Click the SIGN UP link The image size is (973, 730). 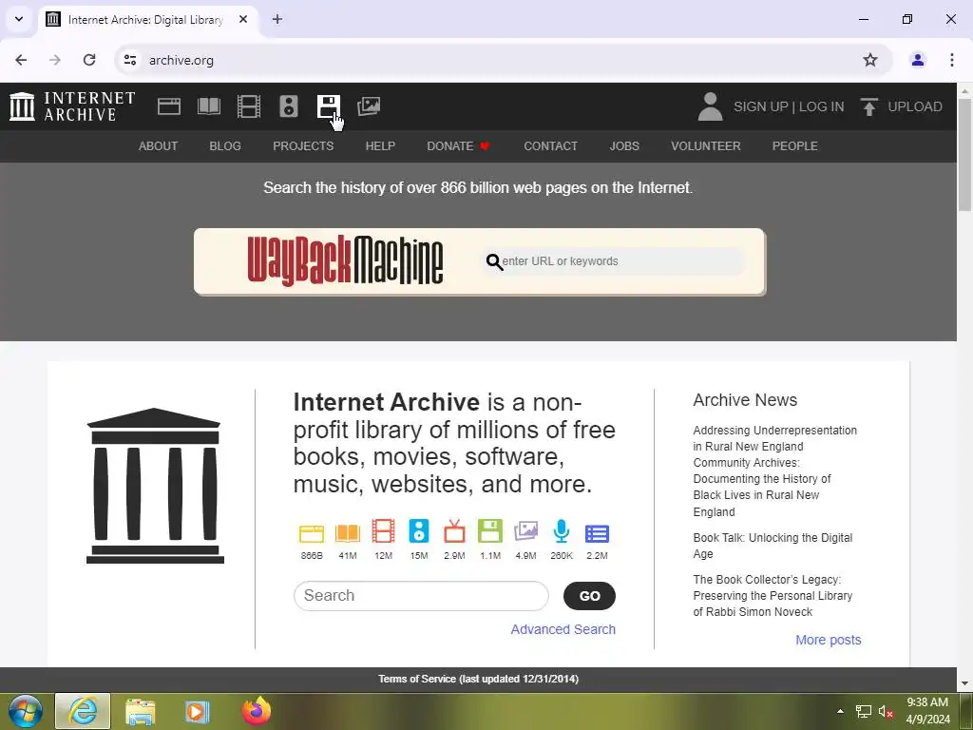click(760, 106)
